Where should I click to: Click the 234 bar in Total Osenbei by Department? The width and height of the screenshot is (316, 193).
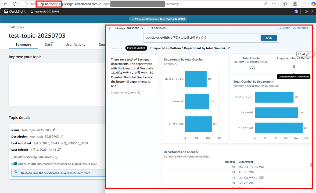pos(279,128)
